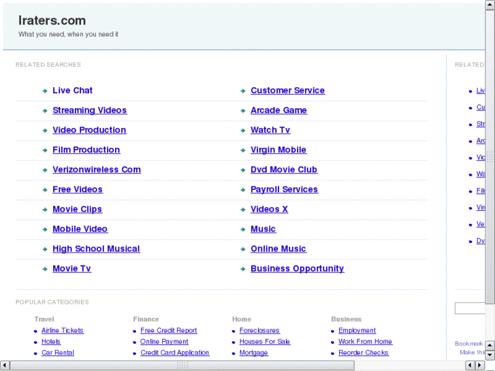Viewport: 495px width, 371px height.
Task: Click the arrow bullet beside Mobile Video
Action: coord(45,230)
